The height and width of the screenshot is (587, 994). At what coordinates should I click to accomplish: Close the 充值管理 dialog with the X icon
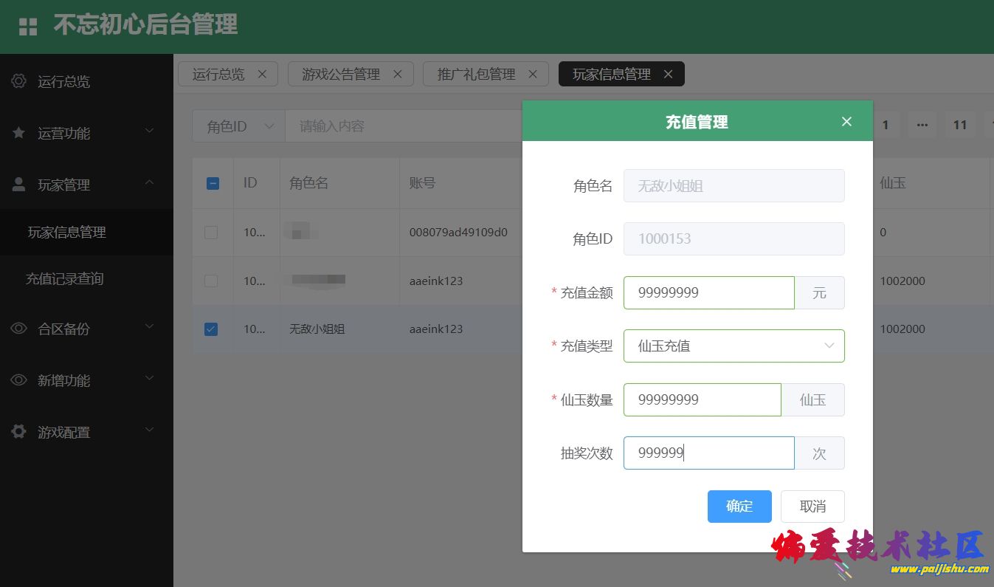[x=846, y=121]
